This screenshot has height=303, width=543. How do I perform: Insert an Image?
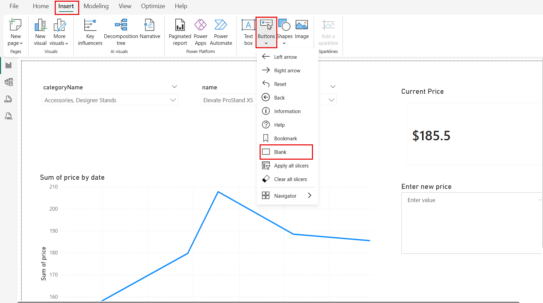point(302,29)
